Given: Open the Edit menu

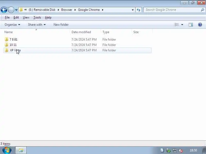Looking at the screenshot, I should coord(16,17).
